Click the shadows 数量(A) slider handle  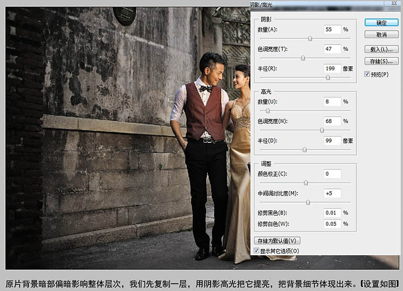click(x=310, y=39)
